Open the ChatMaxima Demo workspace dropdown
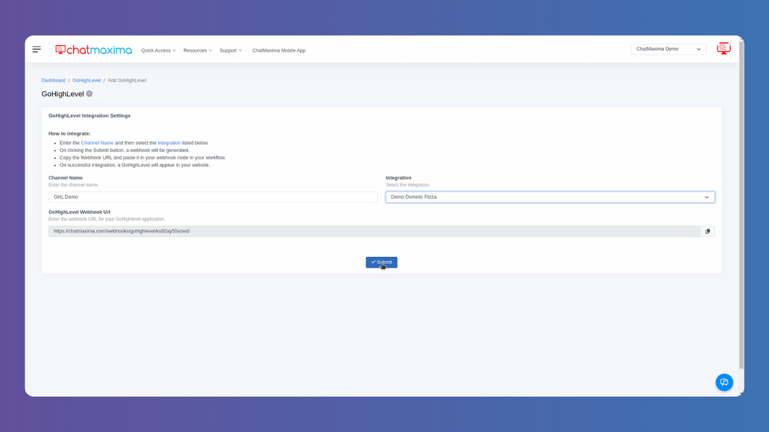The image size is (769, 432). (669, 49)
